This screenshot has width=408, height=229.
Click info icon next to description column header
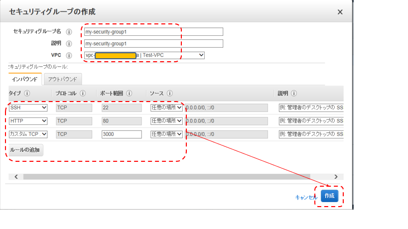click(294, 93)
